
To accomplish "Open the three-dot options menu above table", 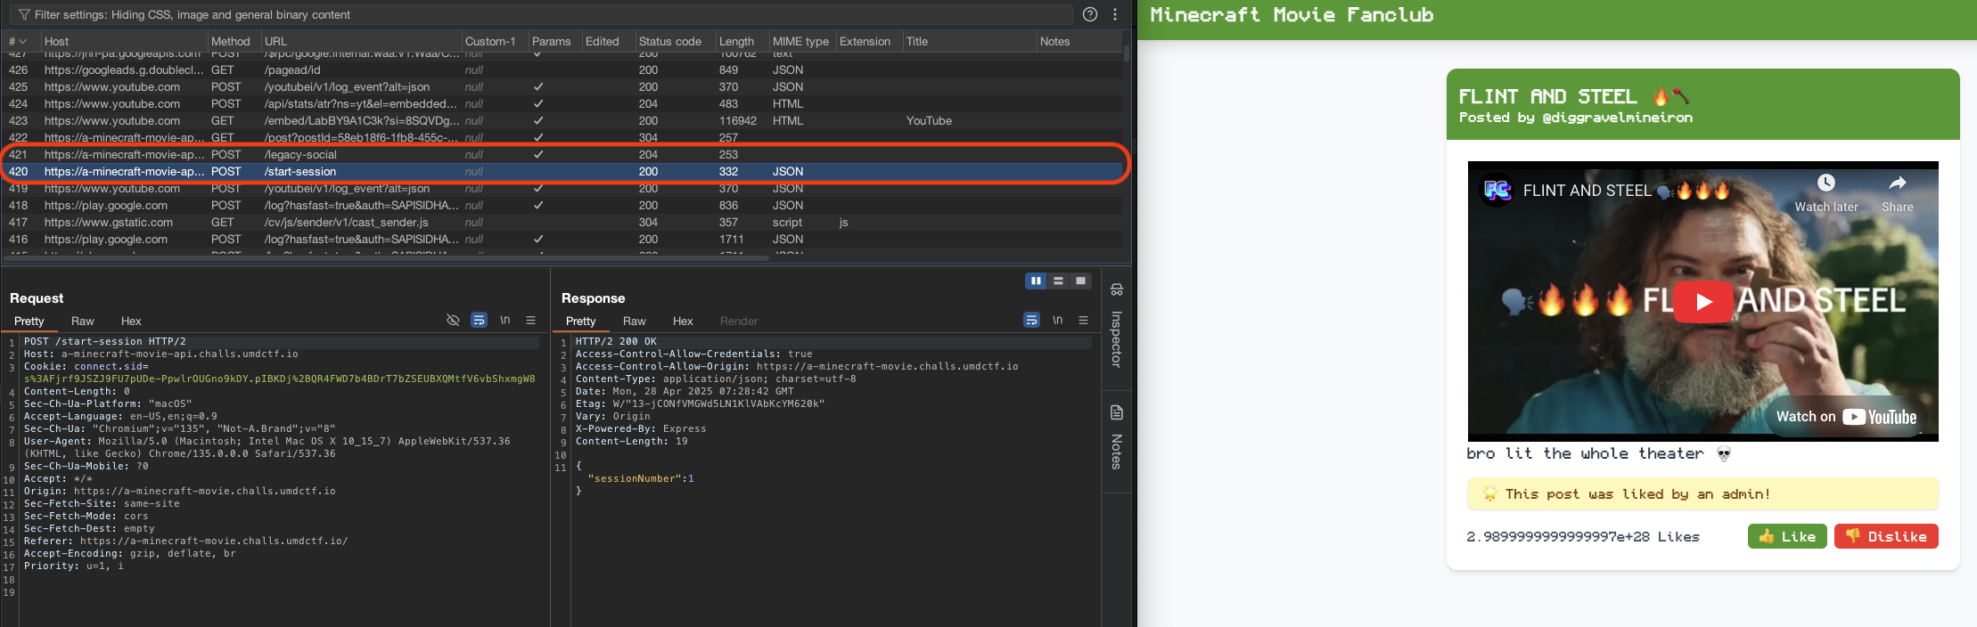I will coord(1115,14).
